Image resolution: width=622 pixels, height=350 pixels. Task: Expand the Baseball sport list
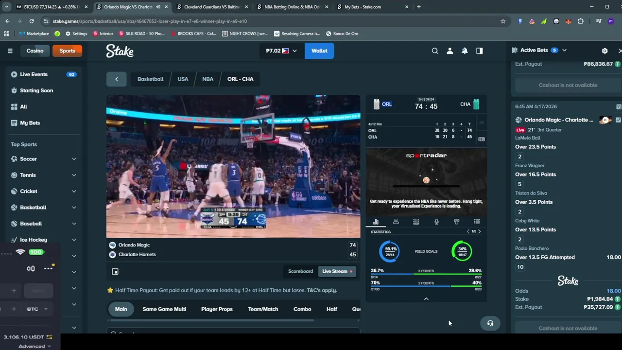pos(74,224)
